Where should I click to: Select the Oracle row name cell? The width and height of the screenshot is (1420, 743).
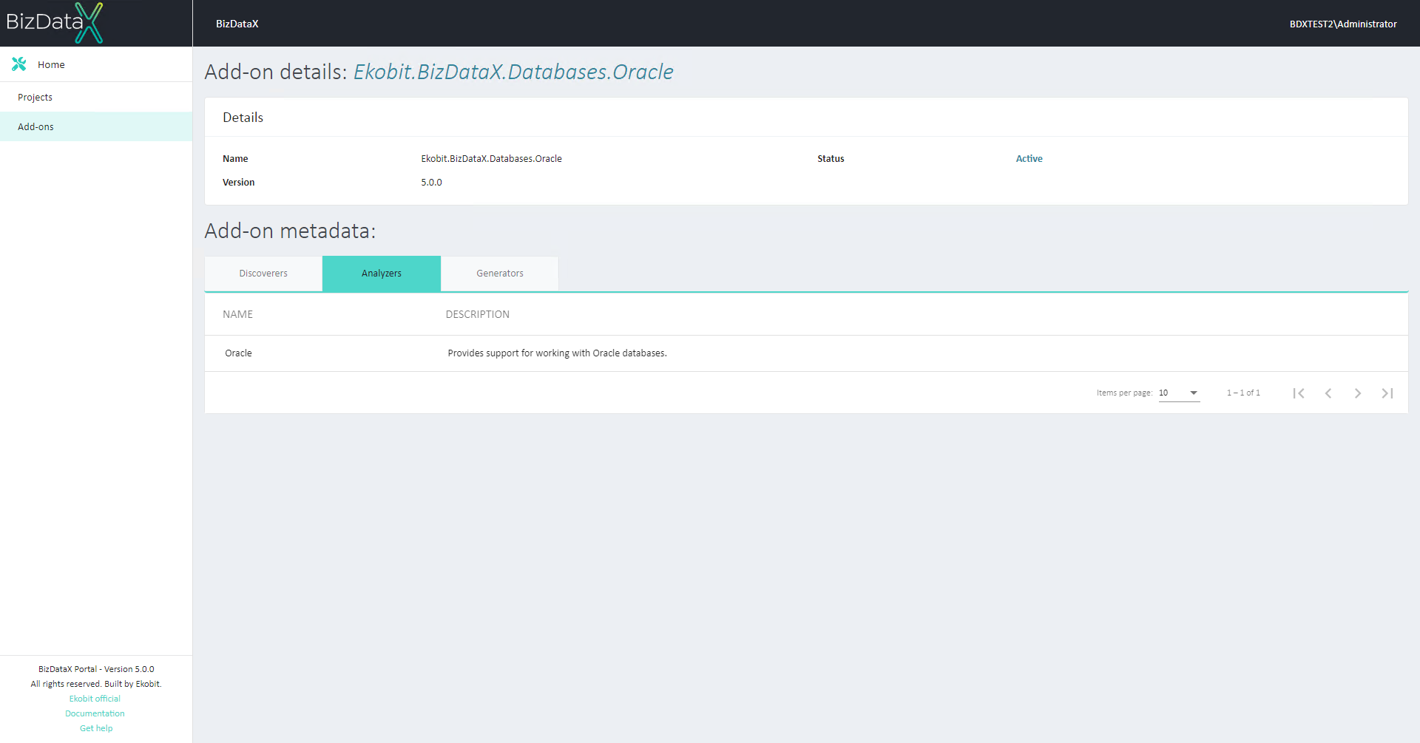click(238, 353)
